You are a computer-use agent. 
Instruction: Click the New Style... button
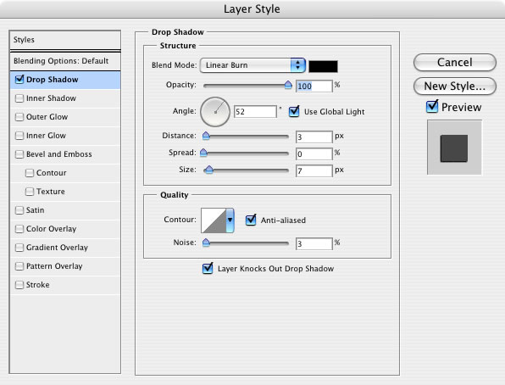click(x=454, y=86)
